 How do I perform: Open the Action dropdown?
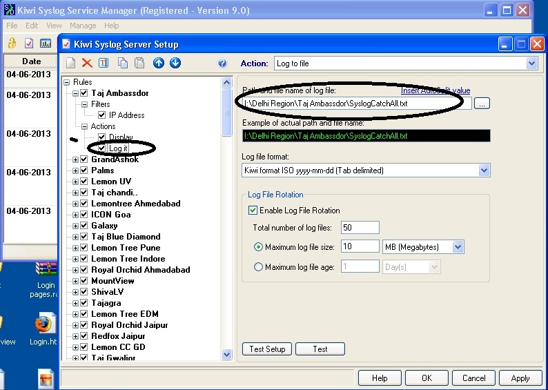tap(531, 64)
